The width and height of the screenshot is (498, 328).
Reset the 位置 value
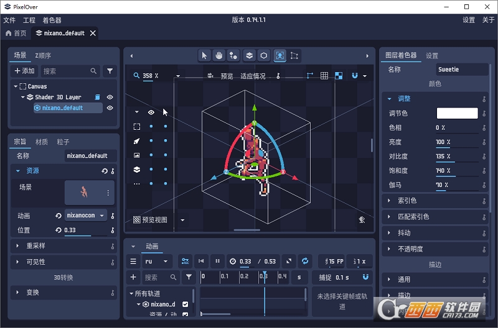click(x=58, y=230)
